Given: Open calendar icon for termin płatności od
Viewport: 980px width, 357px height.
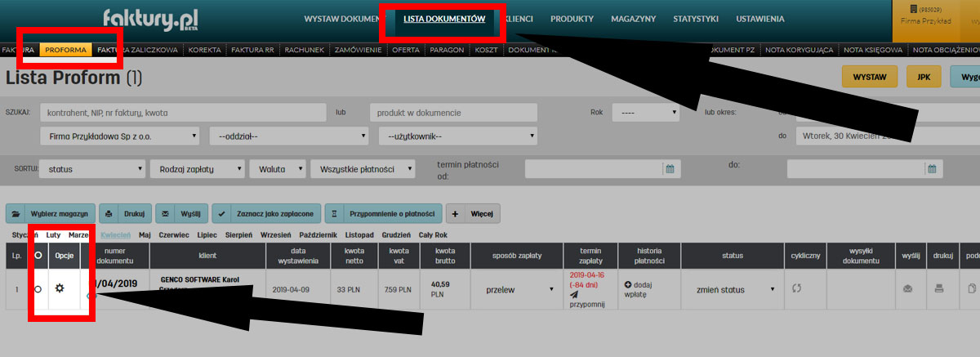Looking at the screenshot, I should point(670,169).
